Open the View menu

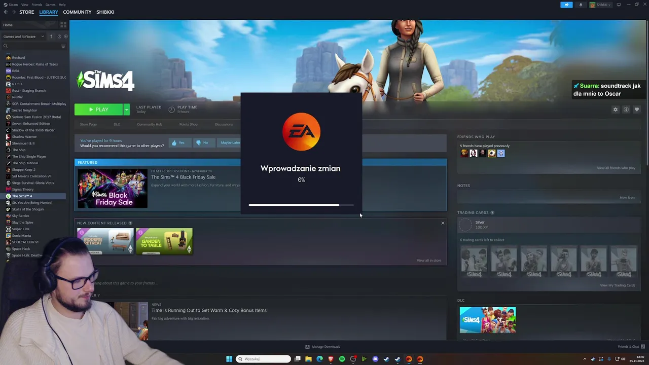[x=25, y=5]
